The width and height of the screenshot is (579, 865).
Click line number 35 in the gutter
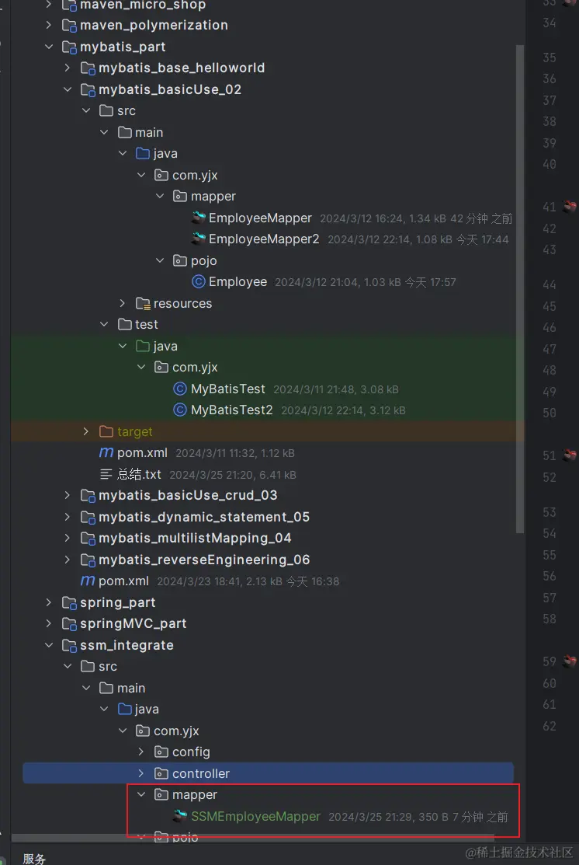[x=550, y=58]
